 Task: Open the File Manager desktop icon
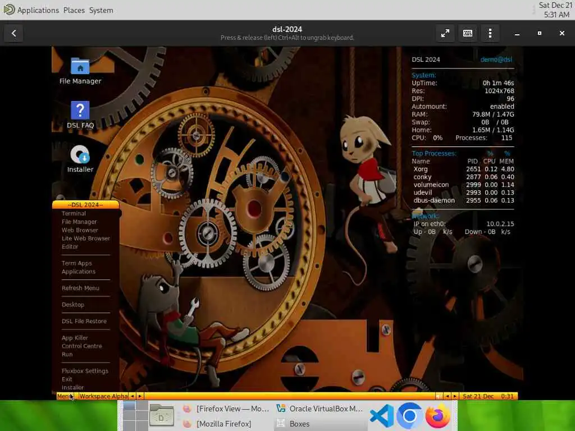(x=80, y=71)
